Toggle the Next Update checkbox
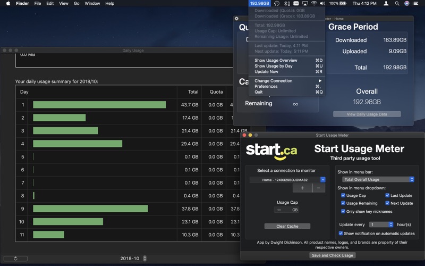 pos(387,203)
